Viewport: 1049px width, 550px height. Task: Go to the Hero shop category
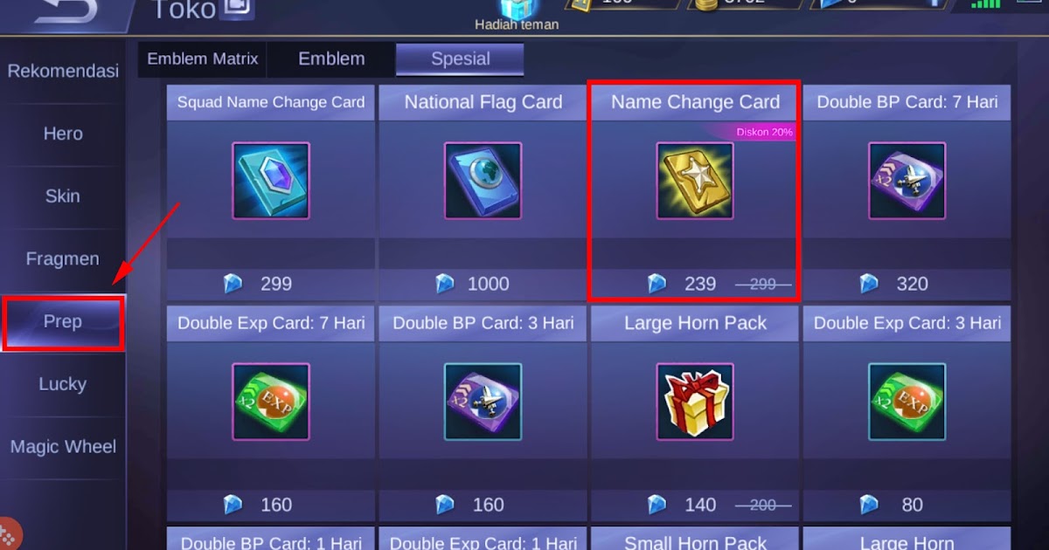pyautogui.click(x=63, y=134)
